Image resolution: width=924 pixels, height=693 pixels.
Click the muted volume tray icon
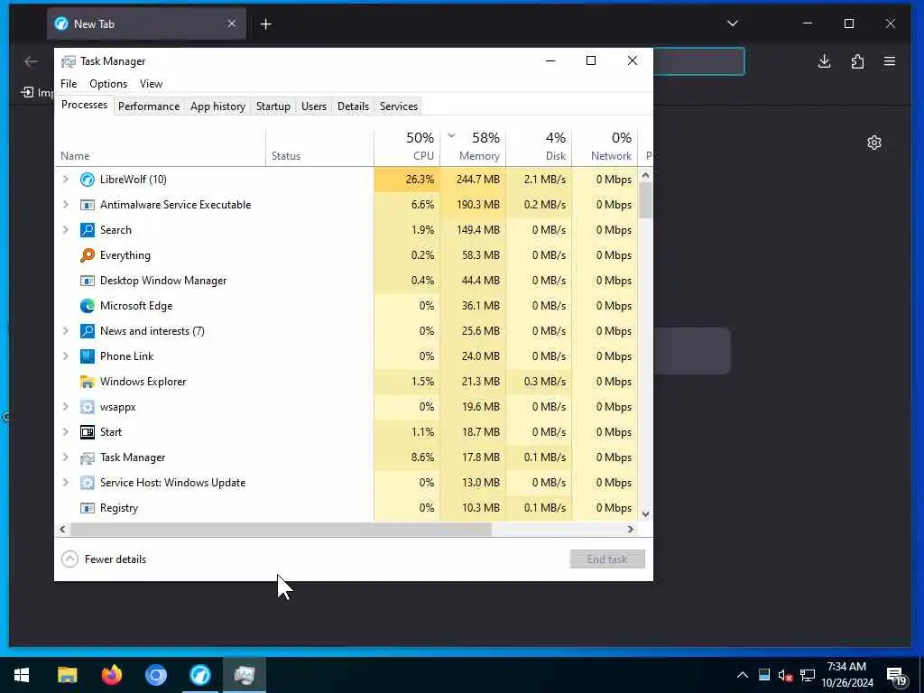point(785,675)
